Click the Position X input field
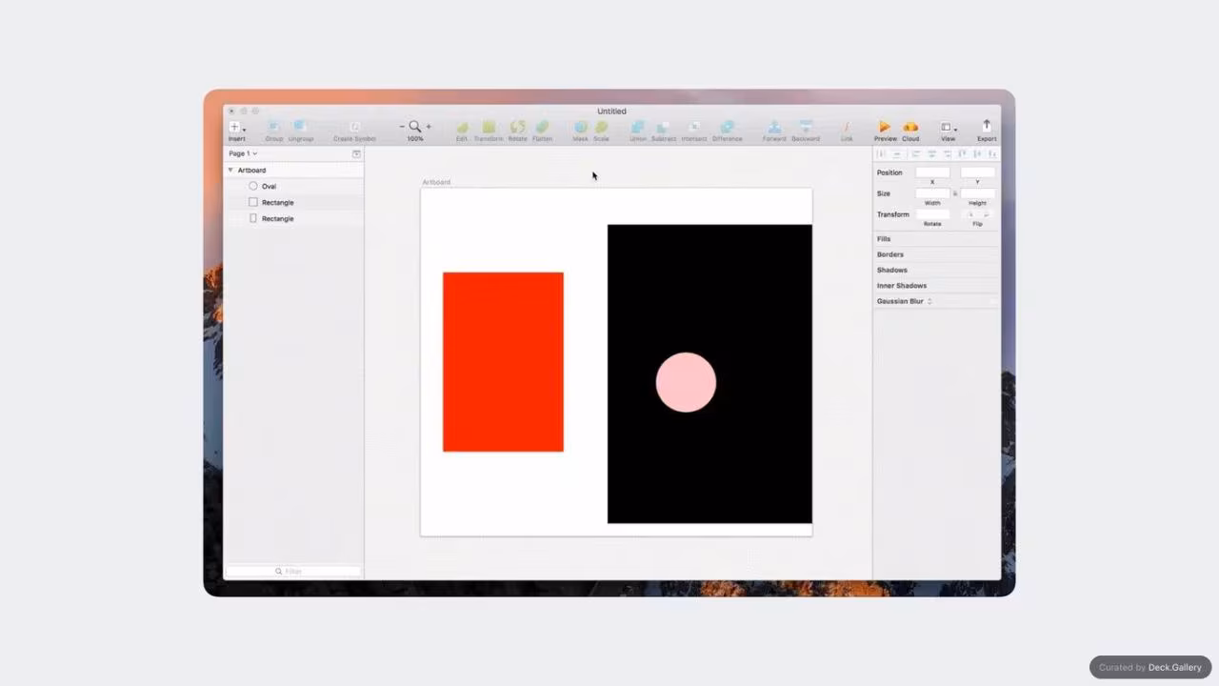The height and width of the screenshot is (686, 1219). tap(932, 172)
